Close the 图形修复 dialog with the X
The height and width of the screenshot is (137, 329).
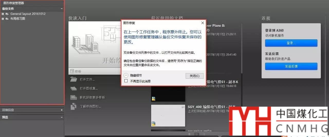(x=203, y=23)
